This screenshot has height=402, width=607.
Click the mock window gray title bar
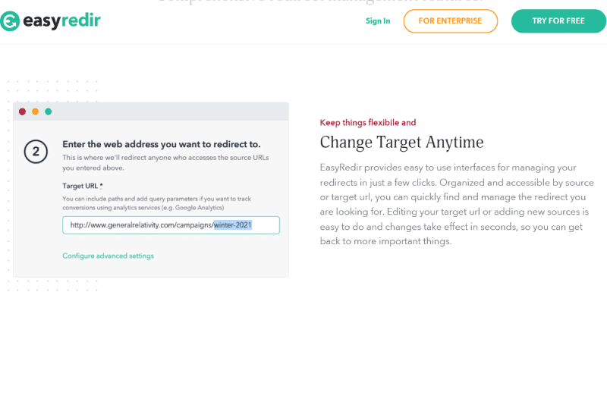[151, 111]
